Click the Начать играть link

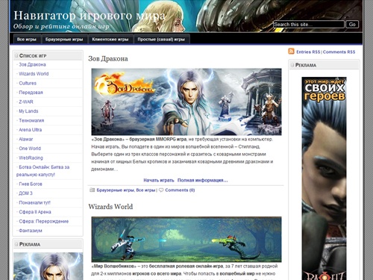(x=159, y=180)
